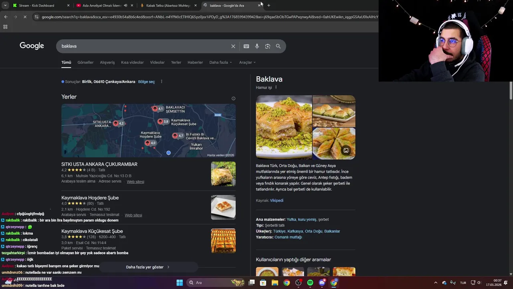513x289 pixels.
Task: Open File Explorer from the taskbar
Action: coord(275,283)
